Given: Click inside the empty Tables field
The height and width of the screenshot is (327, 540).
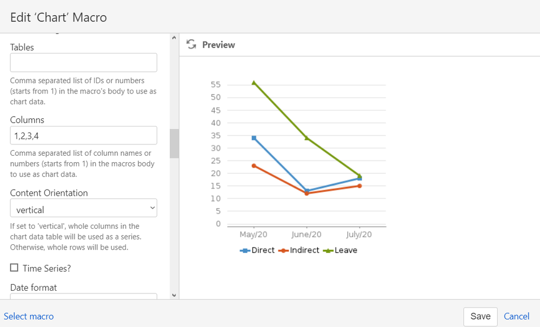Looking at the screenshot, I should (83, 62).
